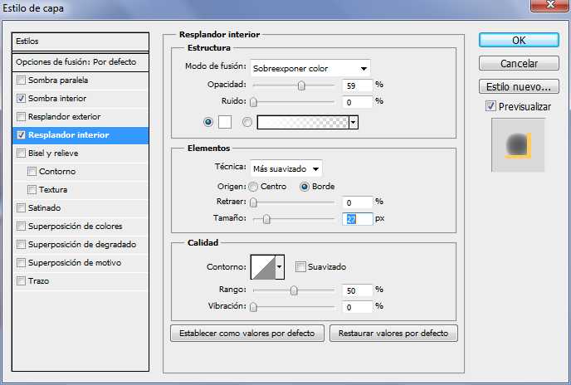This screenshot has height=385, width=571.
Task: Open the Satinado settings row
Action: click(x=81, y=208)
